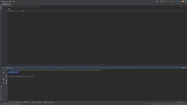Open Run panel gear settings icon

pos(183,67)
